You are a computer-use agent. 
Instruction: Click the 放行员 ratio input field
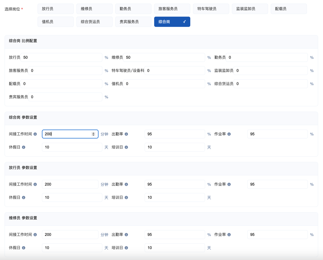pyautogui.click(x=61, y=57)
